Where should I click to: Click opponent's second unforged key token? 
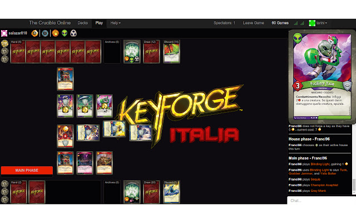(x=5, y=51)
